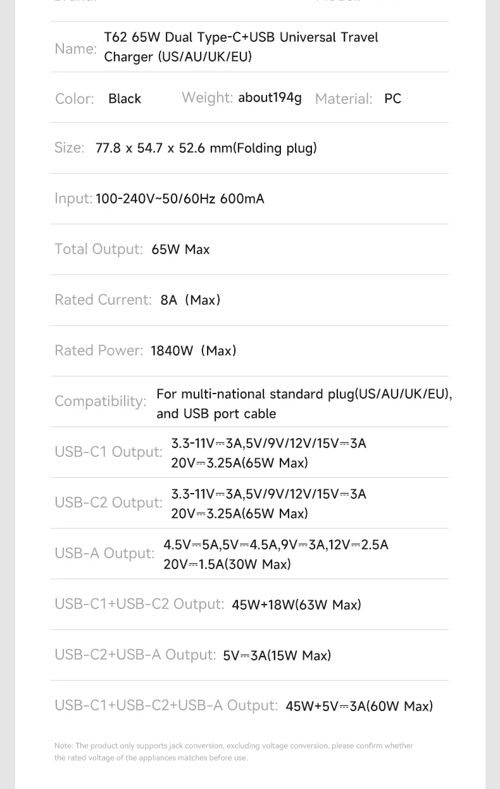Click the Total Output value 65W Max
The image size is (500, 789).
[180, 250]
